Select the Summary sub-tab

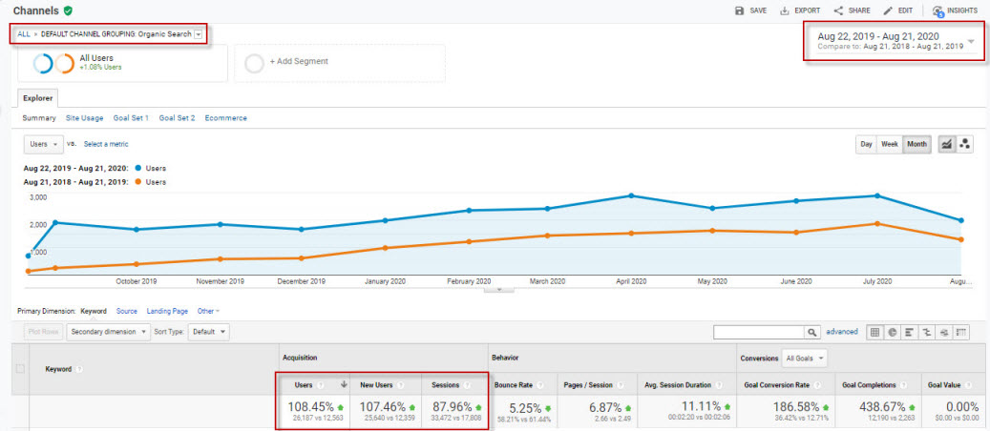[x=39, y=118]
